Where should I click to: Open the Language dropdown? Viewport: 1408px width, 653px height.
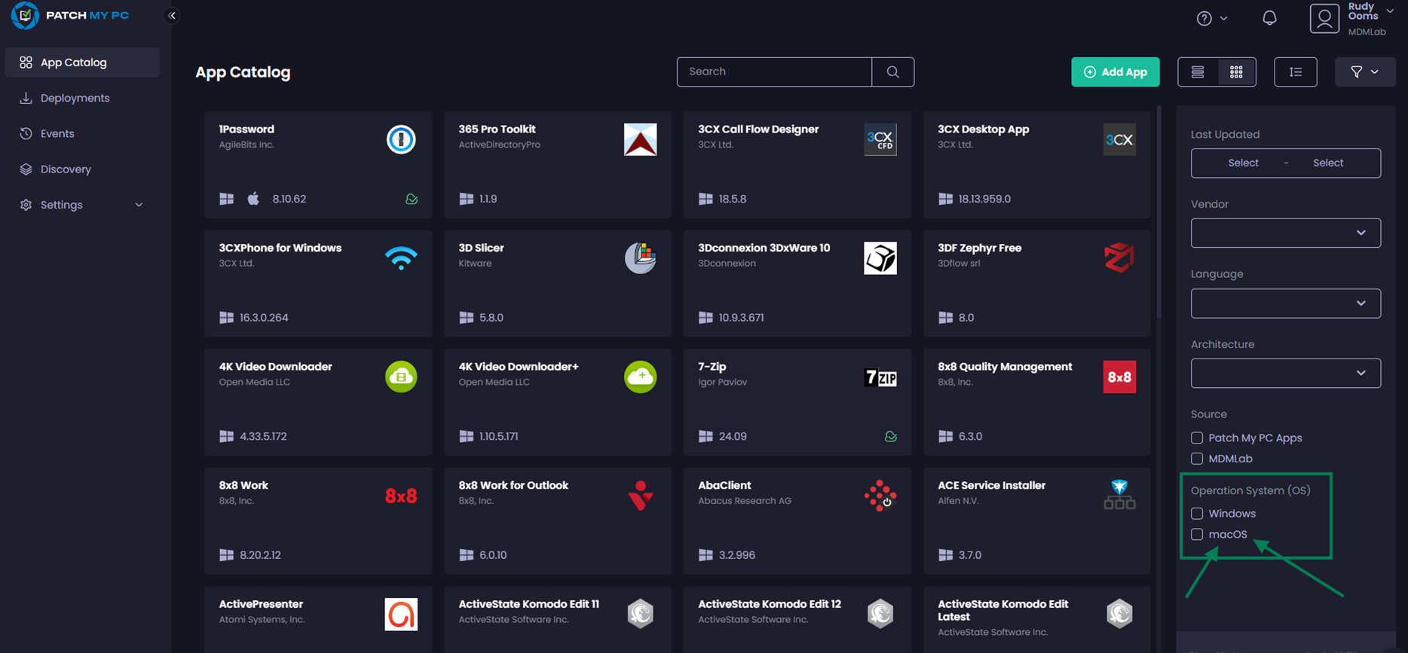tap(1286, 304)
